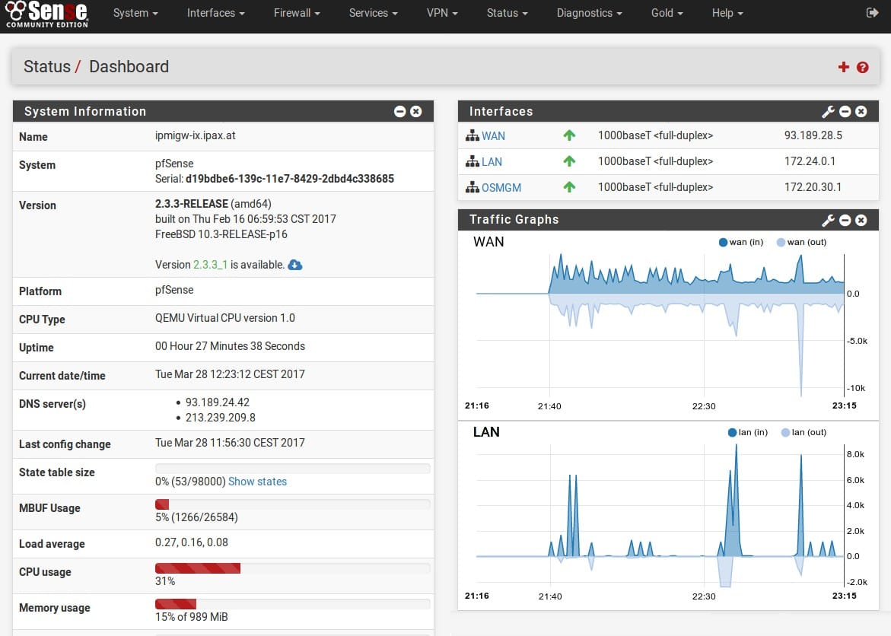
Task: Minimize the System Information widget
Action: (x=400, y=111)
